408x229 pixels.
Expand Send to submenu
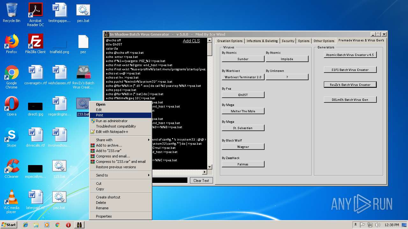coord(120,175)
